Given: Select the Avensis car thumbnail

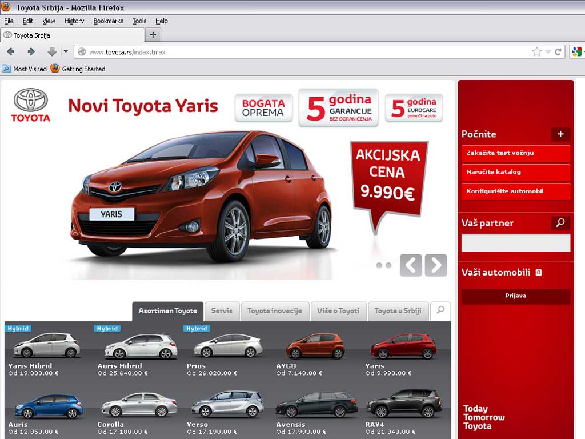Looking at the screenshot, I should tap(316, 405).
